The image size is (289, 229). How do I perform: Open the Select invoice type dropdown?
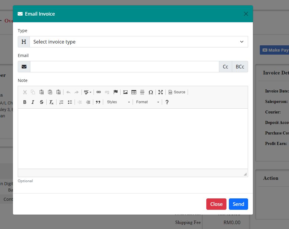point(139,42)
